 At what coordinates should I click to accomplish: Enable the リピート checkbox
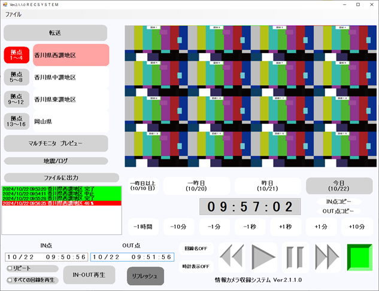(10, 268)
